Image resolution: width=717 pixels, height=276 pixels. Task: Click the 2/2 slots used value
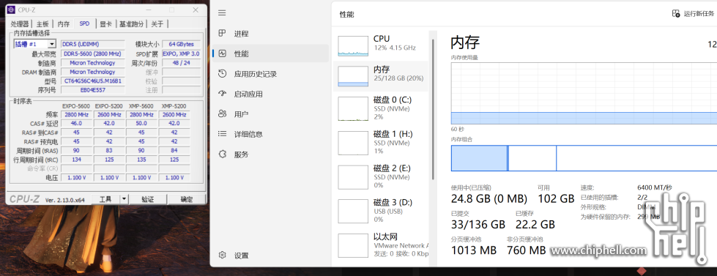point(642,198)
